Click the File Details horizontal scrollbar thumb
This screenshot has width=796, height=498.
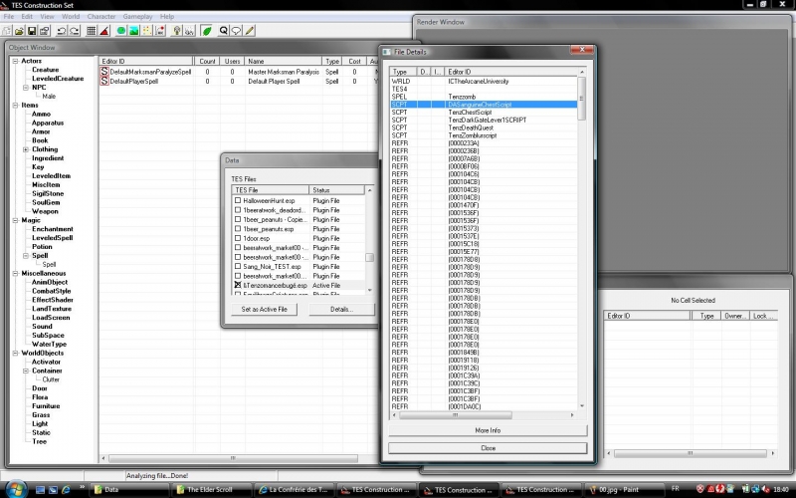(x=456, y=415)
